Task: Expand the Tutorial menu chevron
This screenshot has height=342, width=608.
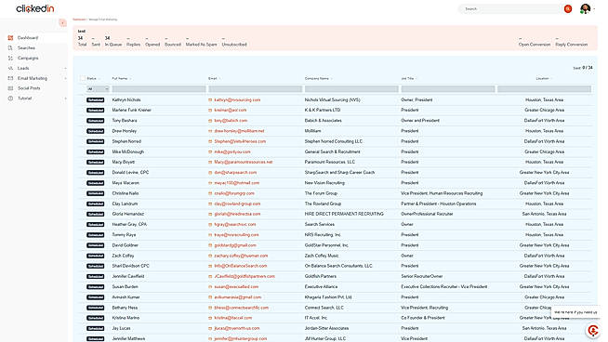Action: (65, 99)
